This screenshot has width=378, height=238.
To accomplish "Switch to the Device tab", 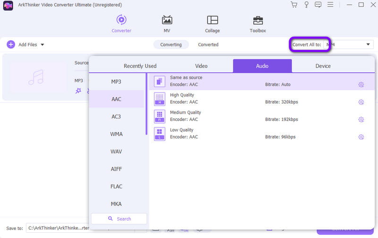I will point(323,66).
